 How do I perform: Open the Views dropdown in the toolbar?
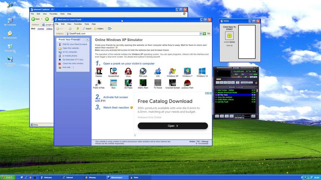coord(110,29)
